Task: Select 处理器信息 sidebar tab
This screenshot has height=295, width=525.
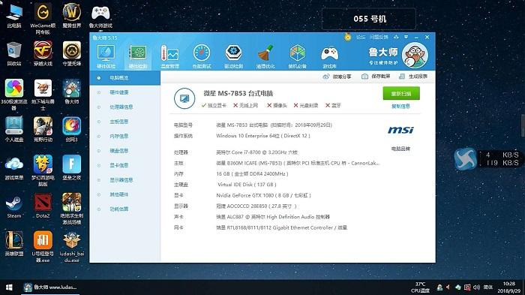Action: click(x=125, y=107)
